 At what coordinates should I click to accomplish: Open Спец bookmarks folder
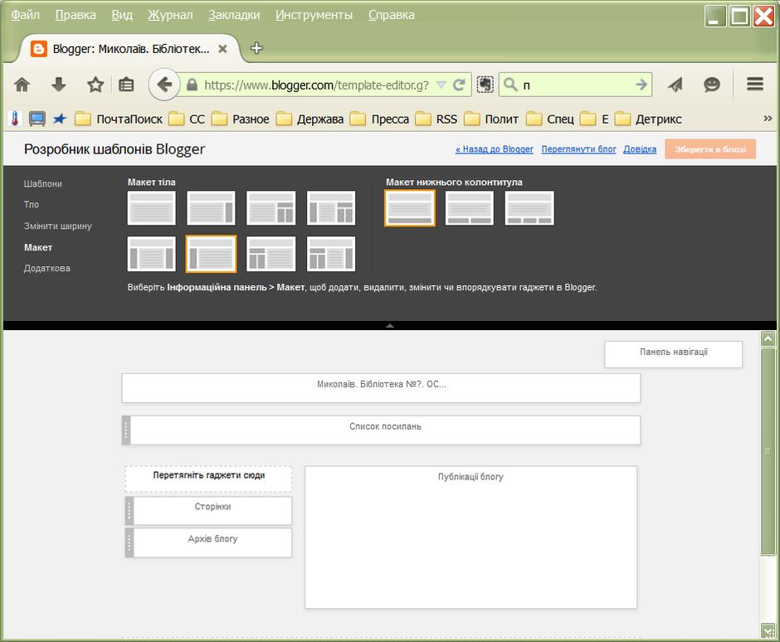(x=550, y=119)
